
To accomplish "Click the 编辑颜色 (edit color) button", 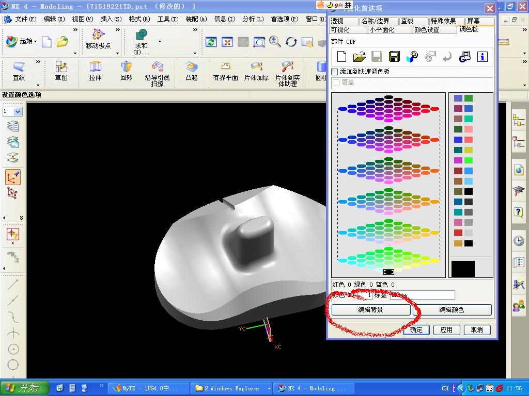I will pos(452,310).
